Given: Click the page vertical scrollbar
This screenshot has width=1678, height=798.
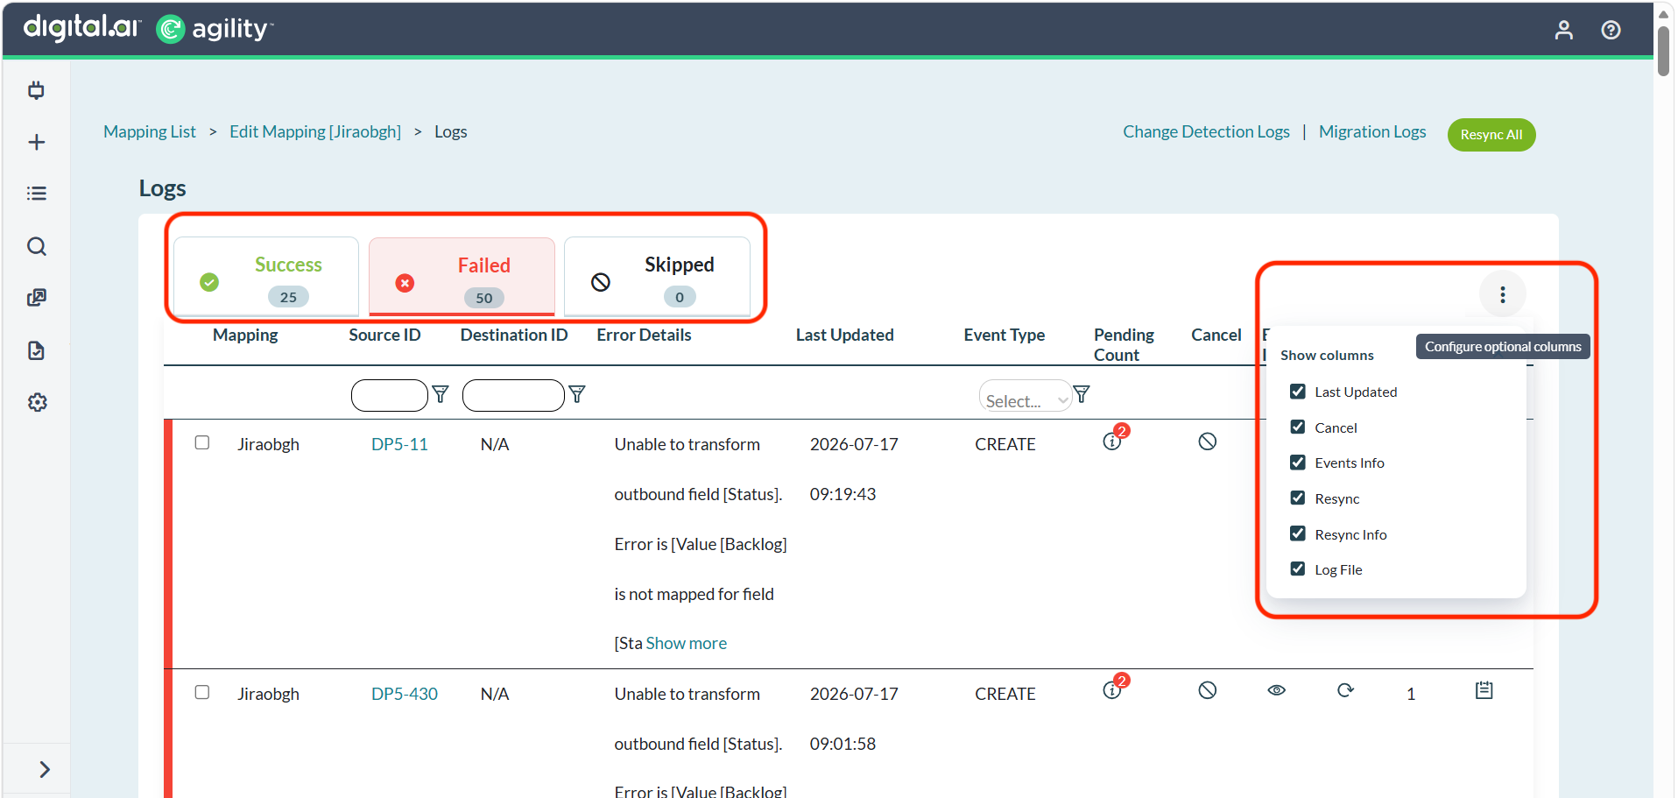Looking at the screenshot, I should (x=1663, y=51).
